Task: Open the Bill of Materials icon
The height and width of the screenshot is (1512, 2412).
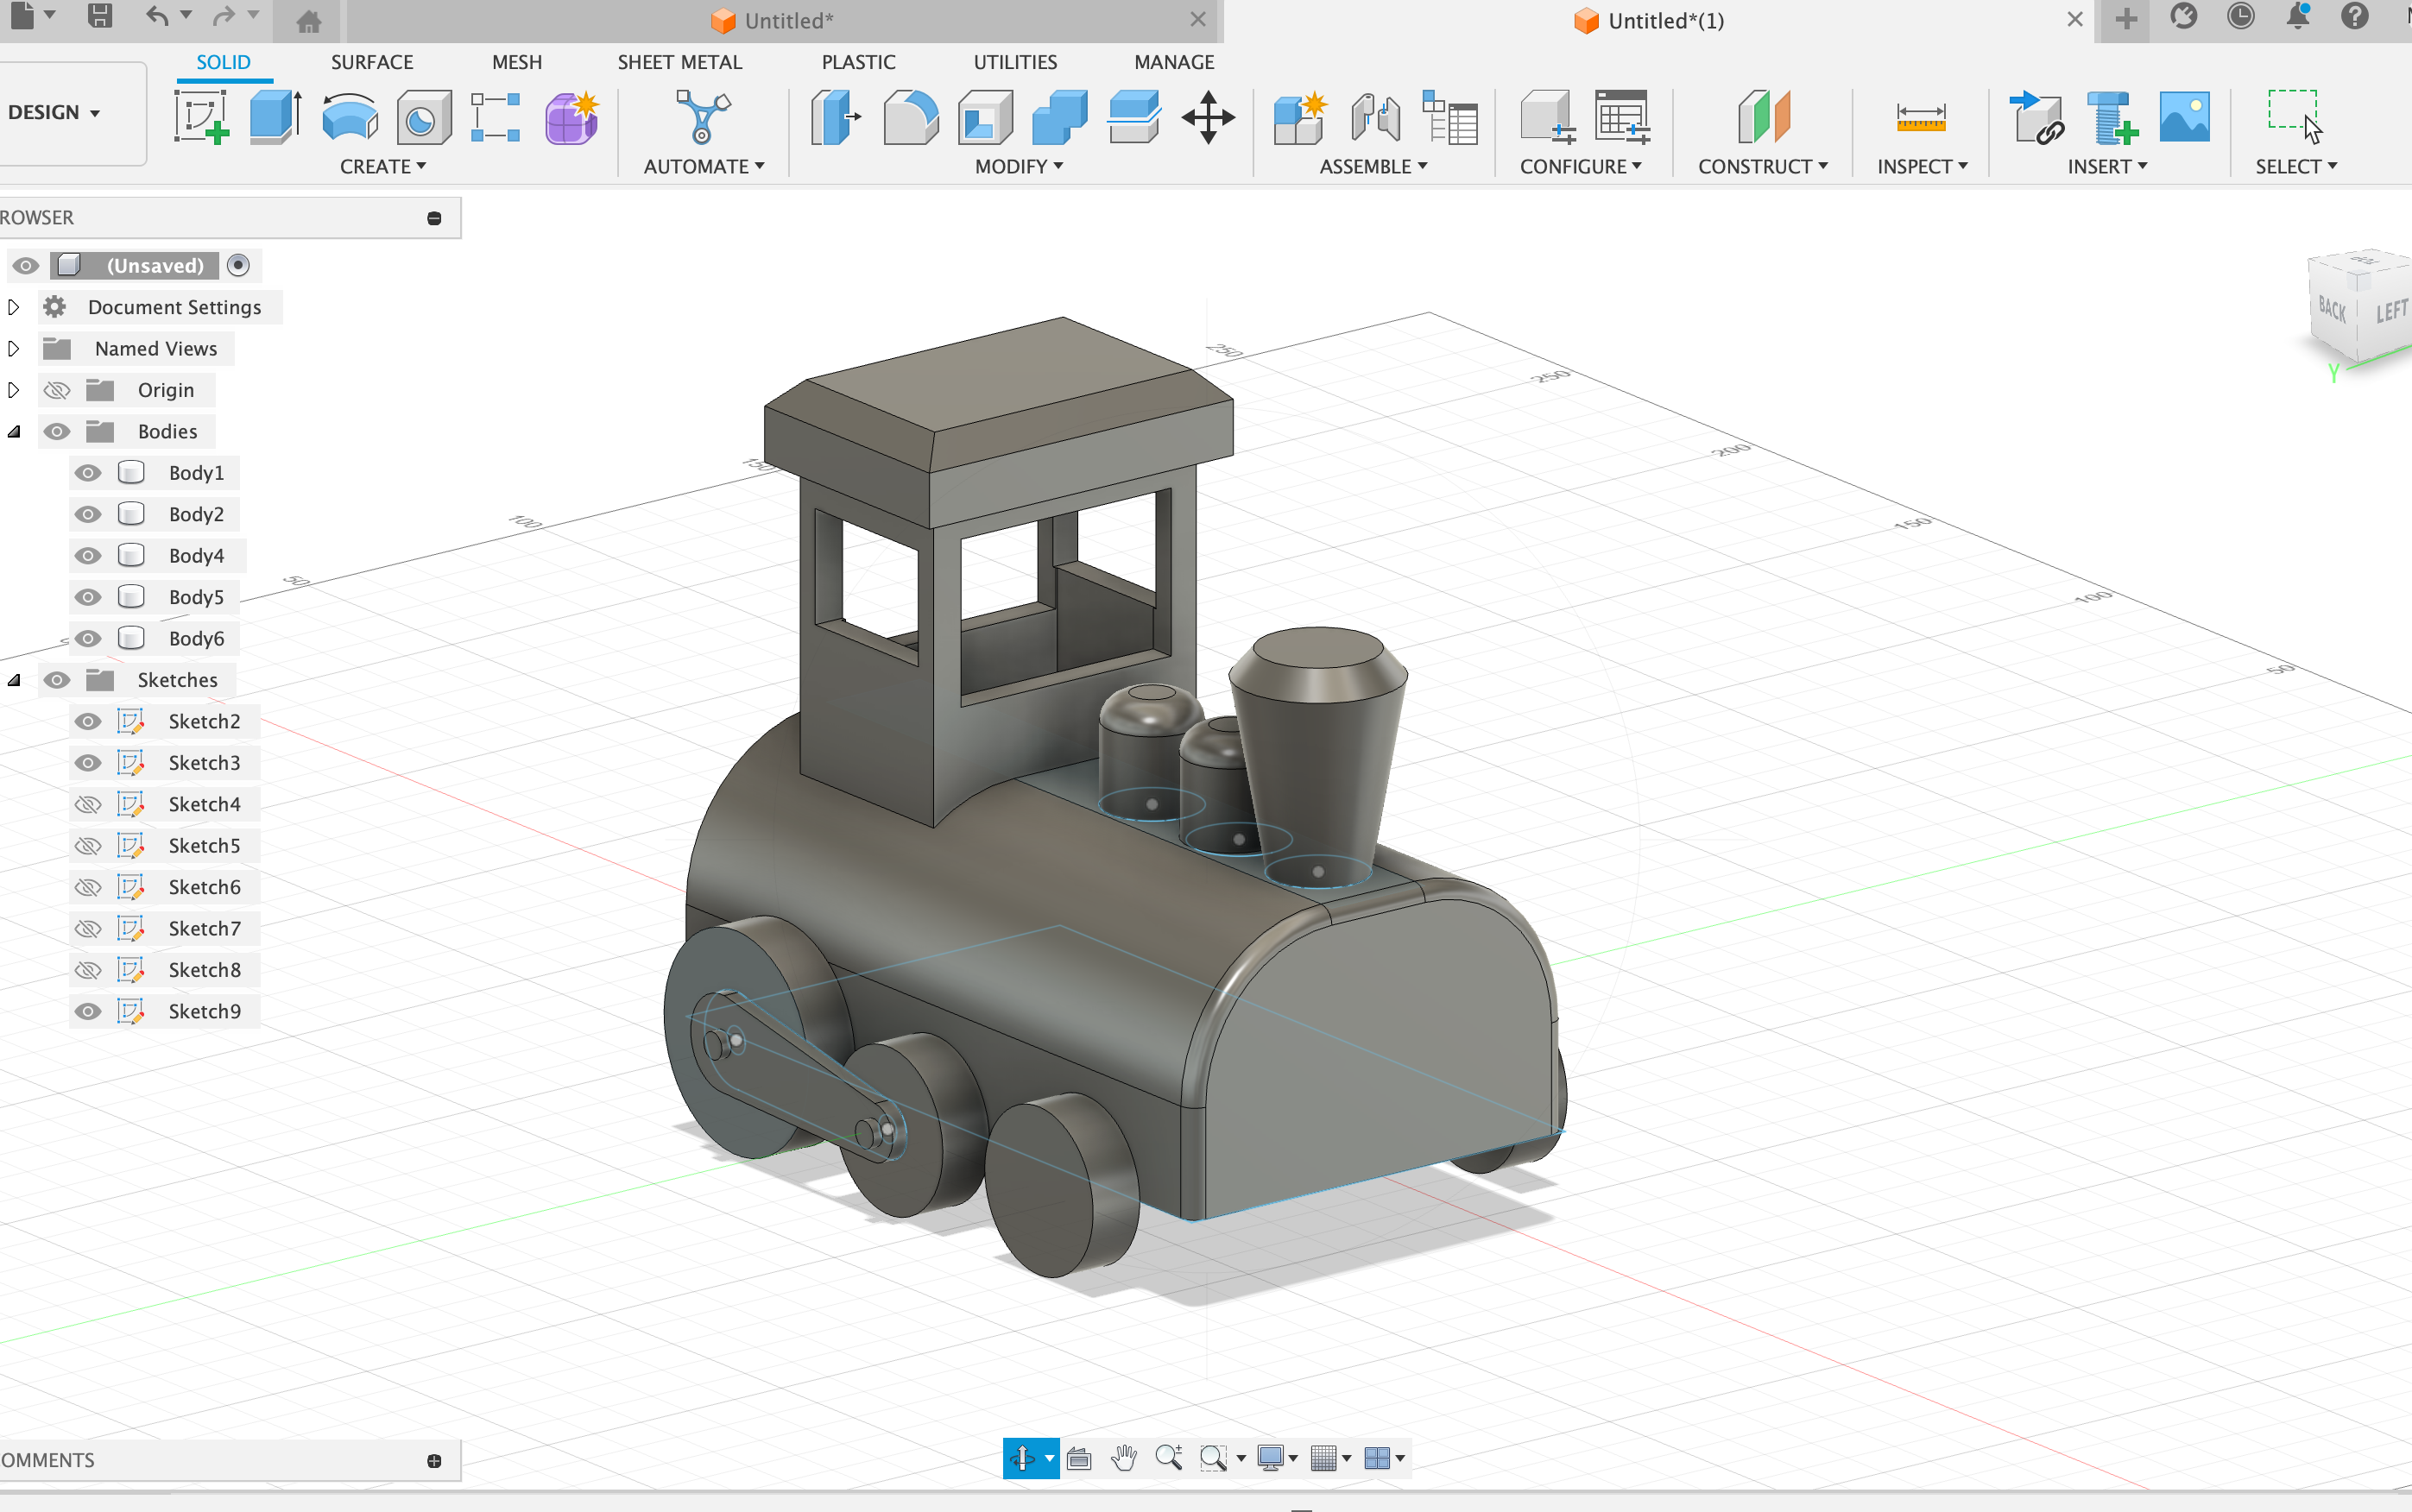Action: point(1450,117)
